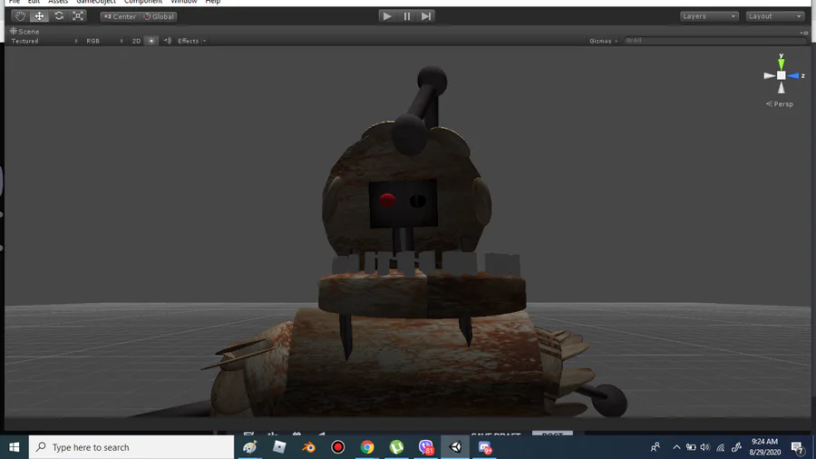This screenshot has width=816, height=459.
Task: Switch the Global/Local handle rotation button
Action: click(x=159, y=16)
